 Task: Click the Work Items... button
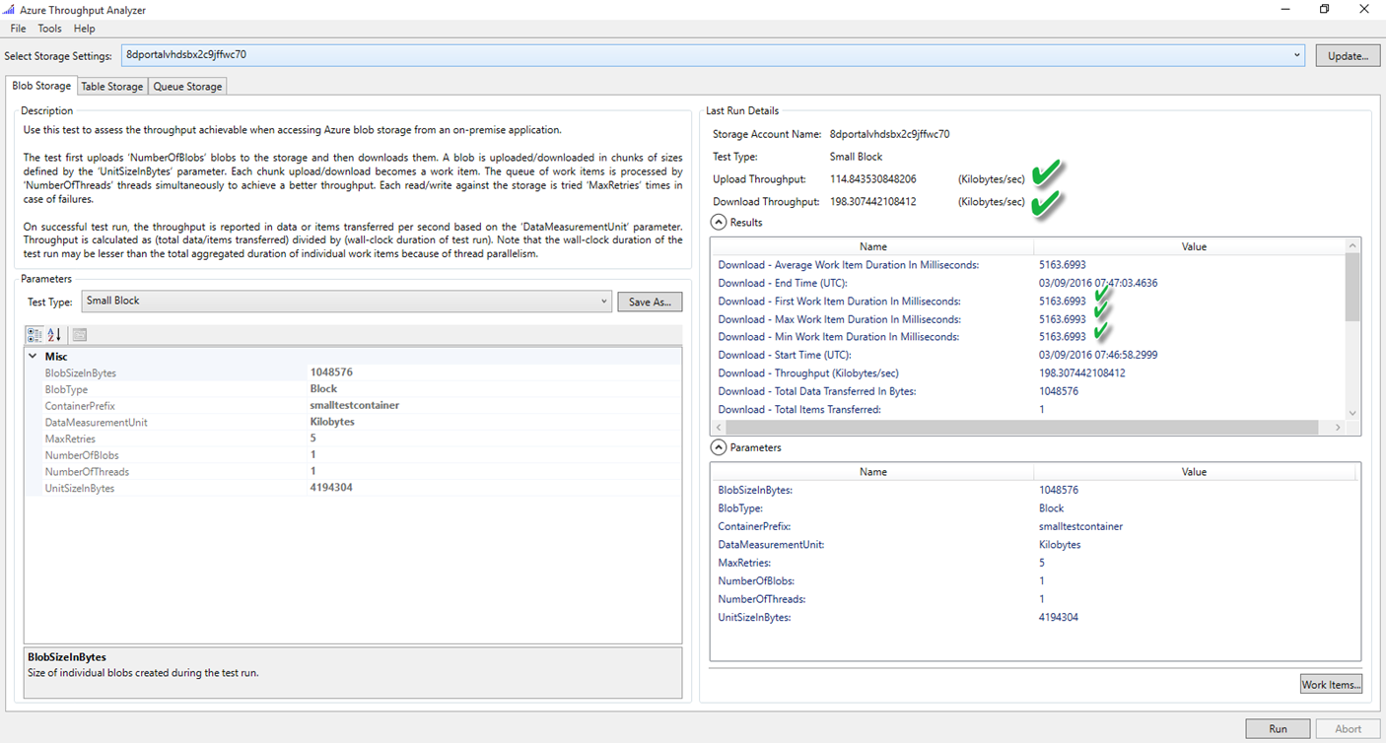click(1331, 684)
